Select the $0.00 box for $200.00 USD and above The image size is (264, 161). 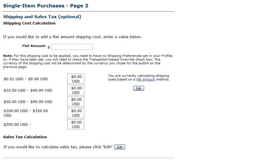pos(76,124)
